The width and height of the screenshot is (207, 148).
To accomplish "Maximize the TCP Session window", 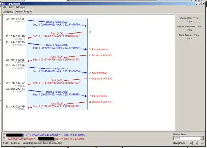I will 200,4.
